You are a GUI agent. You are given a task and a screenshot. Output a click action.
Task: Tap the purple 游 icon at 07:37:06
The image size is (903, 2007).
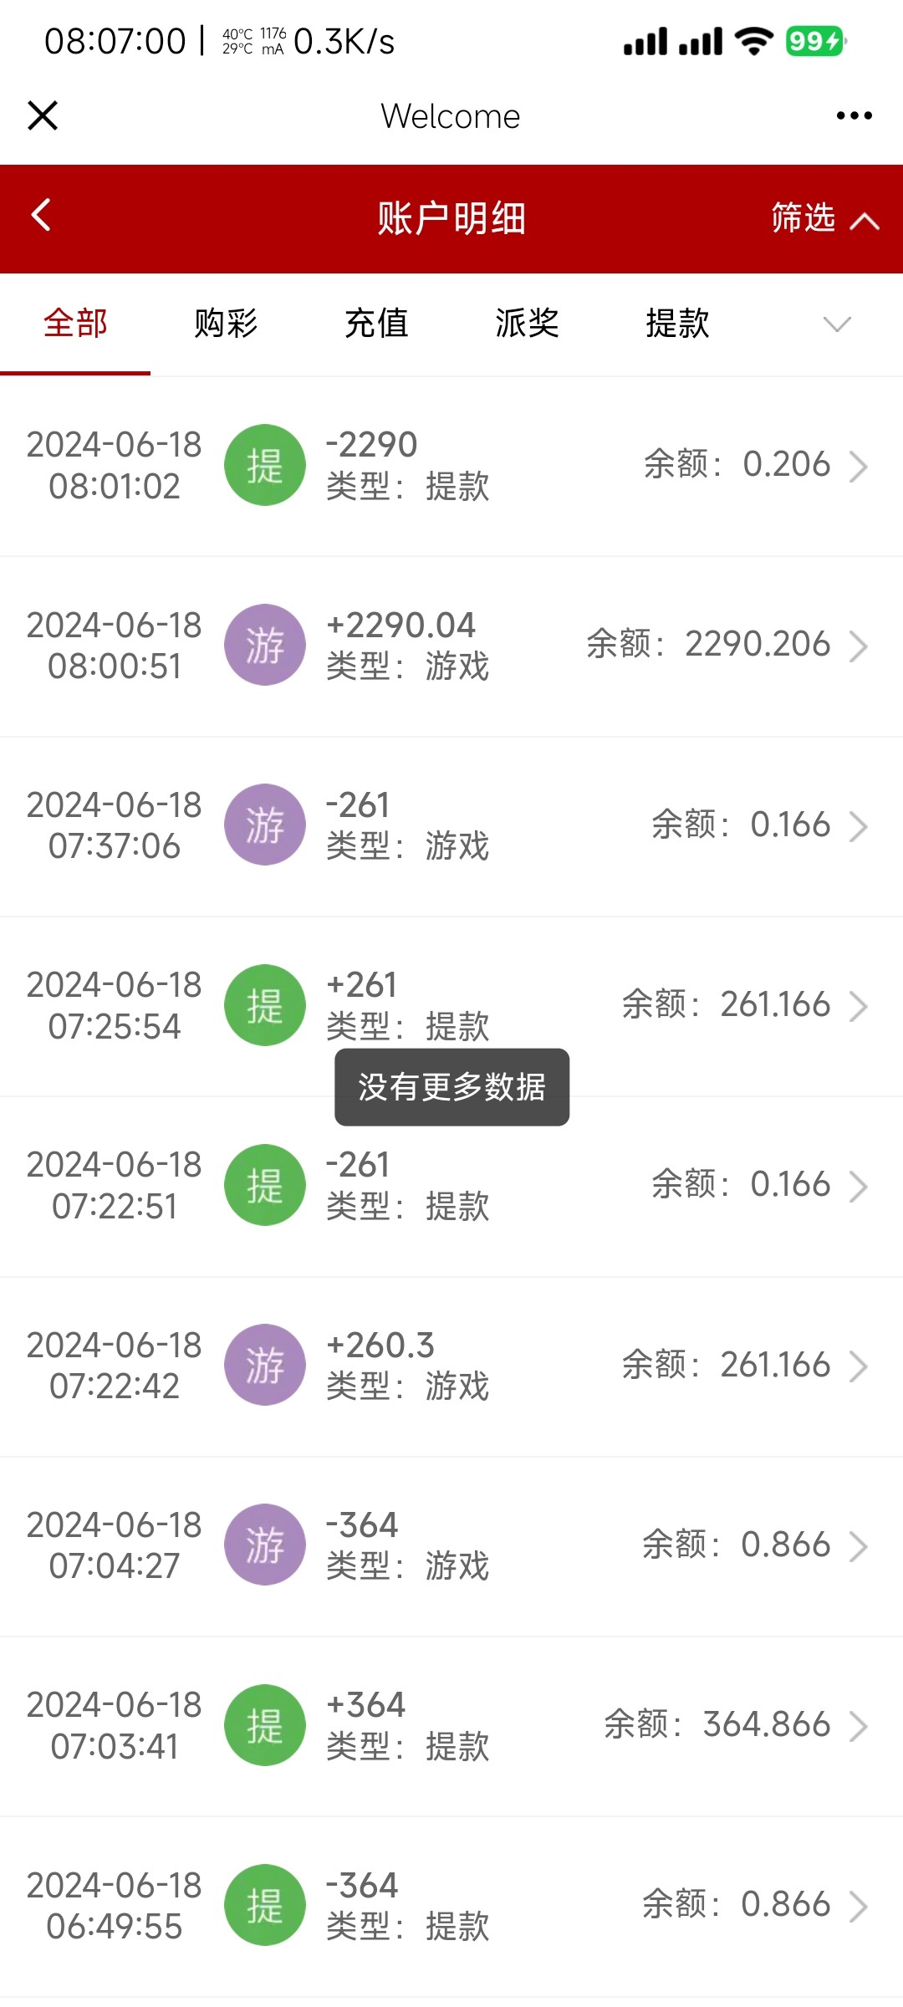click(x=265, y=825)
